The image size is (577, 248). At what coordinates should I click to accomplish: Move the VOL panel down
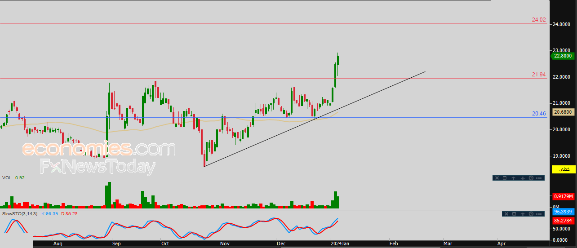(x=523, y=178)
